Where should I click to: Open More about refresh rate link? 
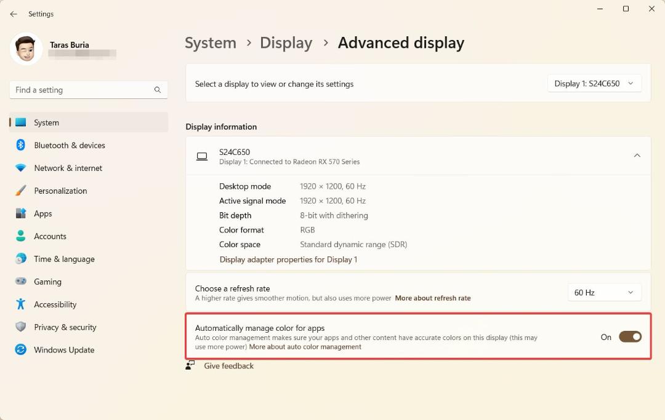pyautogui.click(x=433, y=298)
